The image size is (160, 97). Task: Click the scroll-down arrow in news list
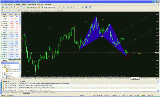(158, 90)
